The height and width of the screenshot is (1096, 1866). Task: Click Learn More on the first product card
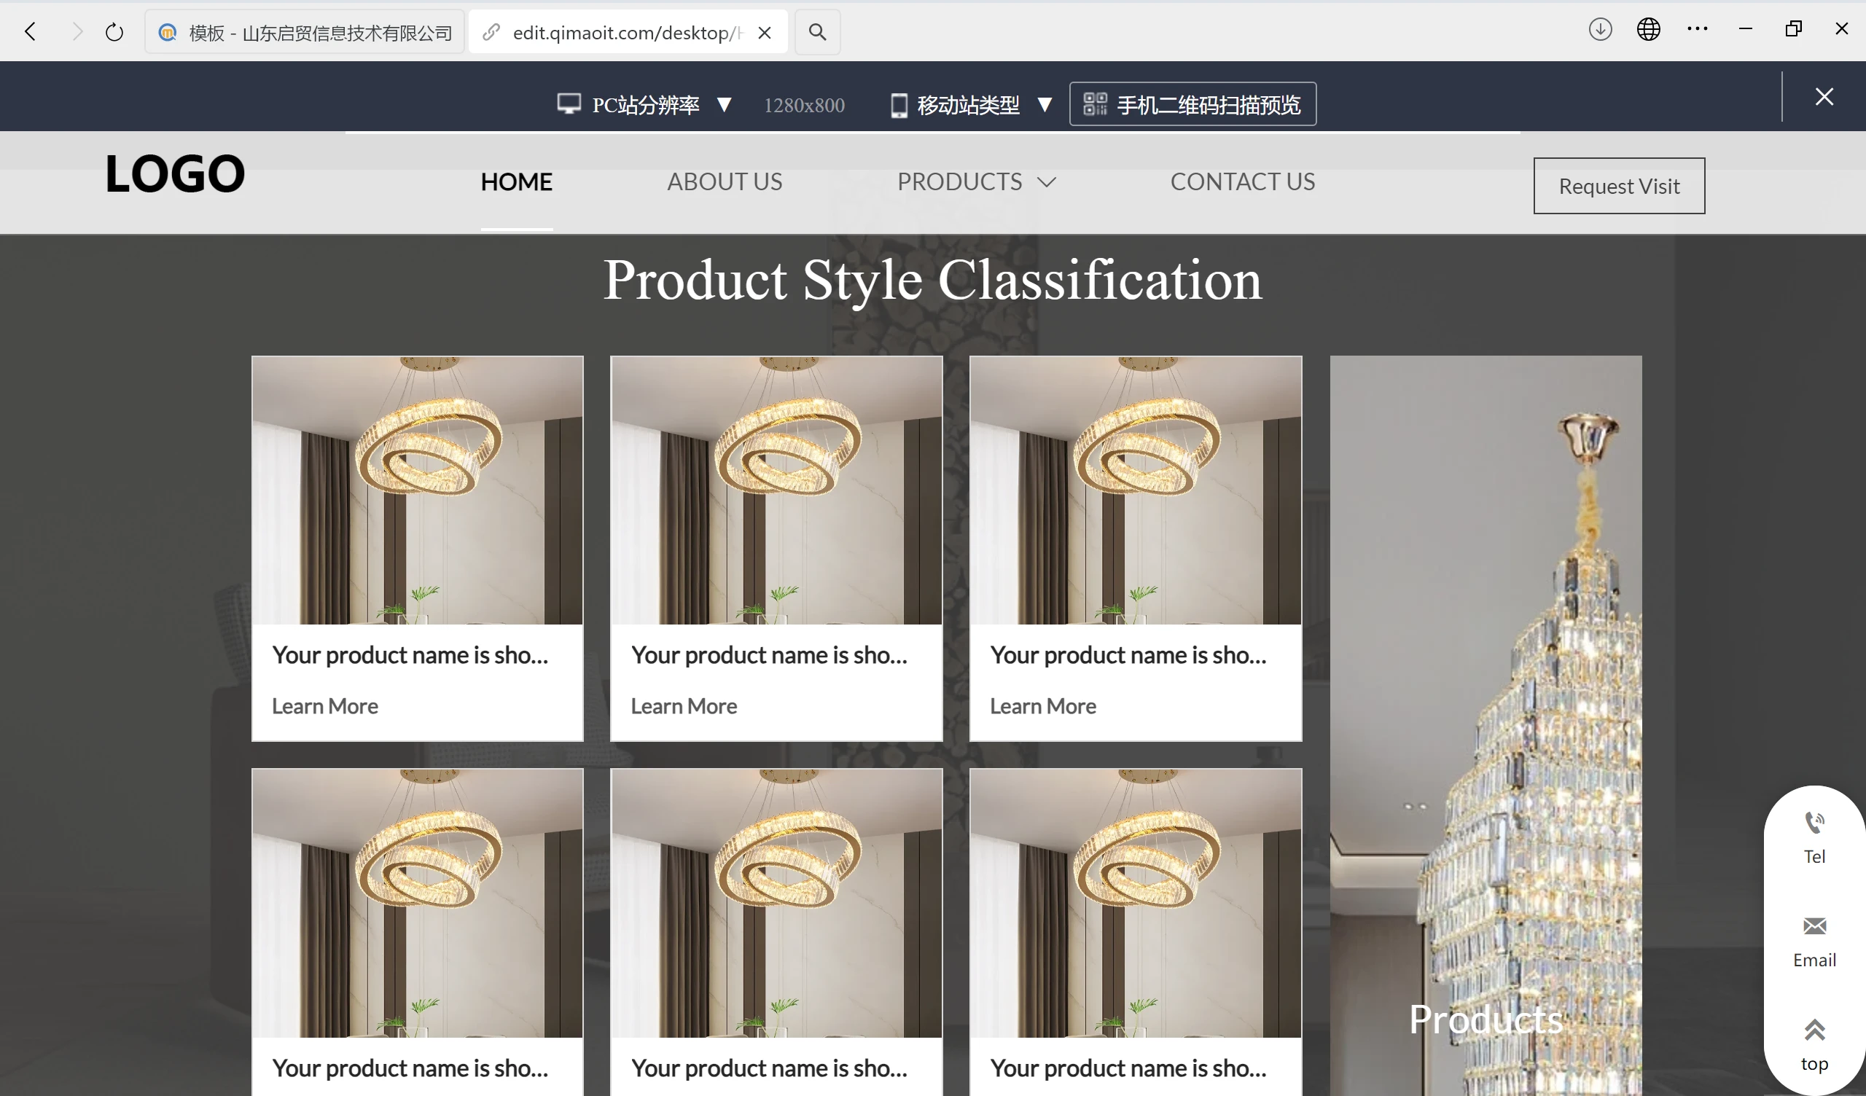[x=325, y=705]
